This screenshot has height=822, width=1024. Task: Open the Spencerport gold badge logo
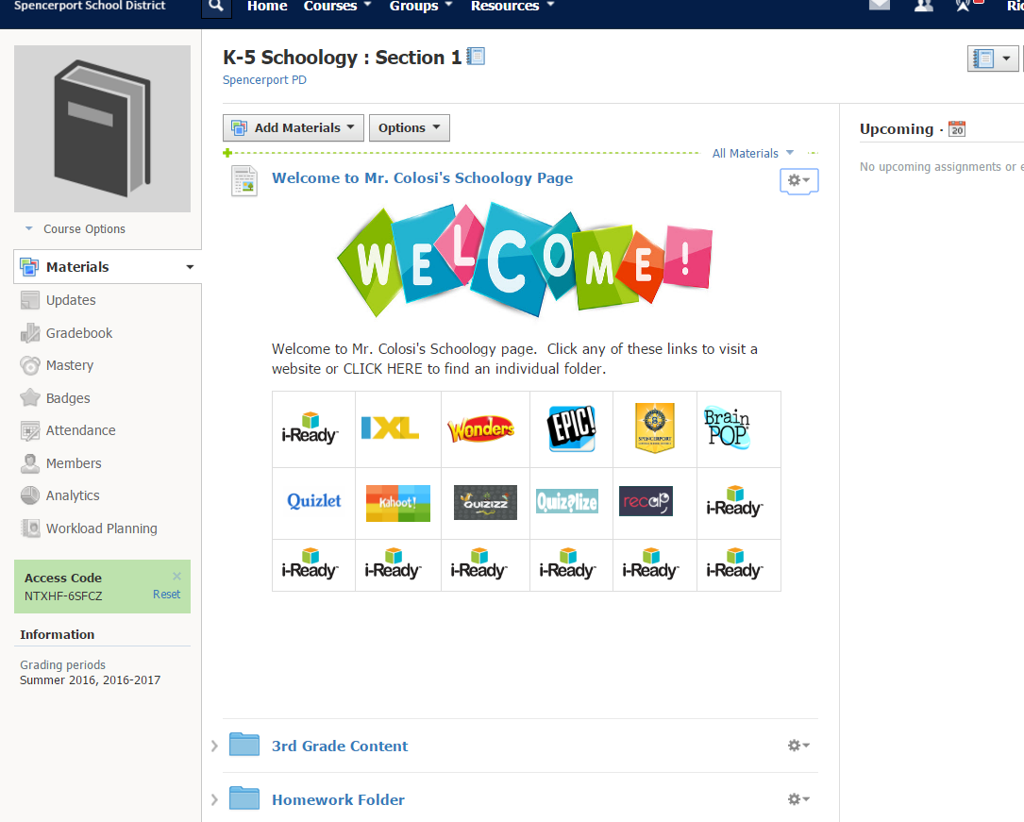(x=654, y=428)
